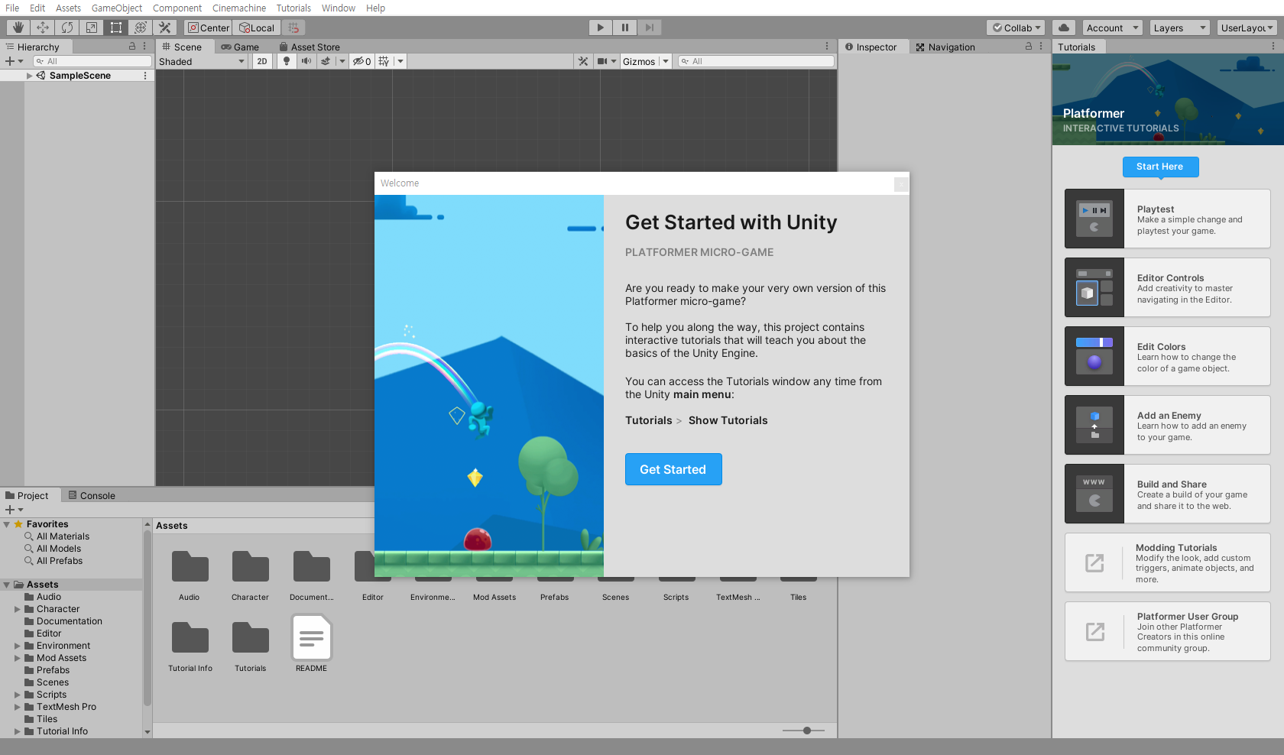Image resolution: width=1284 pixels, height=755 pixels.
Task: Click Hierarchy create plus button
Action: click(x=10, y=61)
